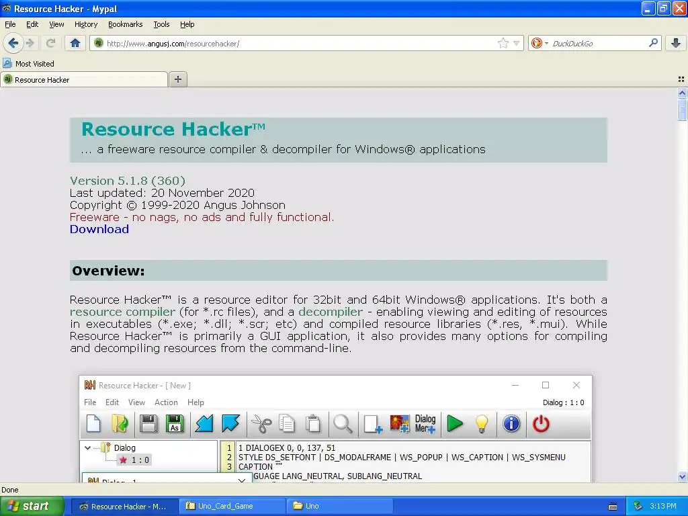The width and height of the screenshot is (688, 516).
Task: Open the browser Help menu
Action: (187, 24)
